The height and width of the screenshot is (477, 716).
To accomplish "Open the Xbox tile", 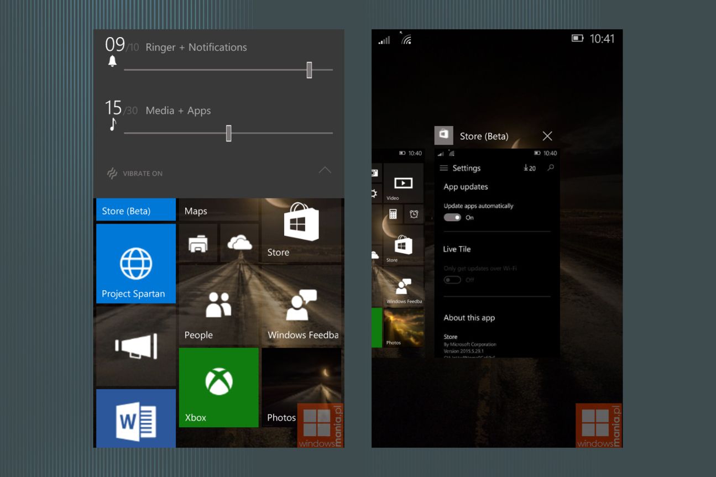I will (218, 387).
